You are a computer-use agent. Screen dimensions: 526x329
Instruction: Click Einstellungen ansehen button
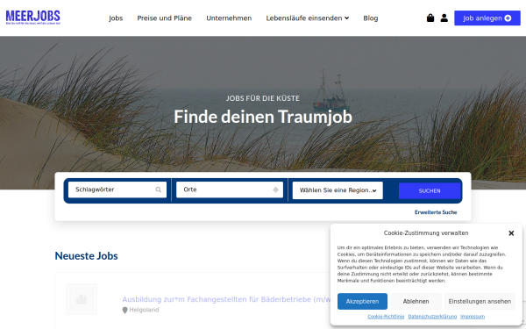click(480, 302)
